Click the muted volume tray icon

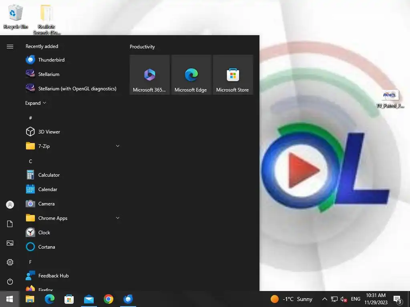click(344, 299)
